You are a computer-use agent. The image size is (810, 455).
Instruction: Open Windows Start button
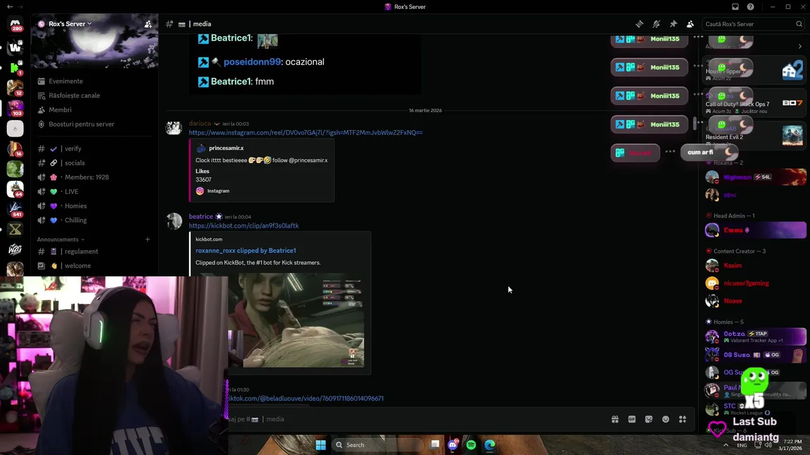click(321, 445)
